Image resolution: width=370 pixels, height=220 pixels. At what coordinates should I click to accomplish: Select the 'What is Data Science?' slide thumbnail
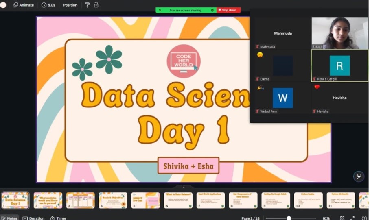pyautogui.click(x=178, y=200)
